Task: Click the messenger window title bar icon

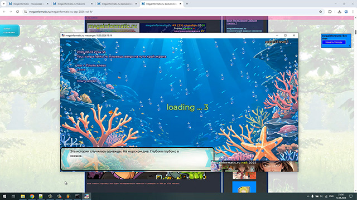Action: (x=63, y=36)
